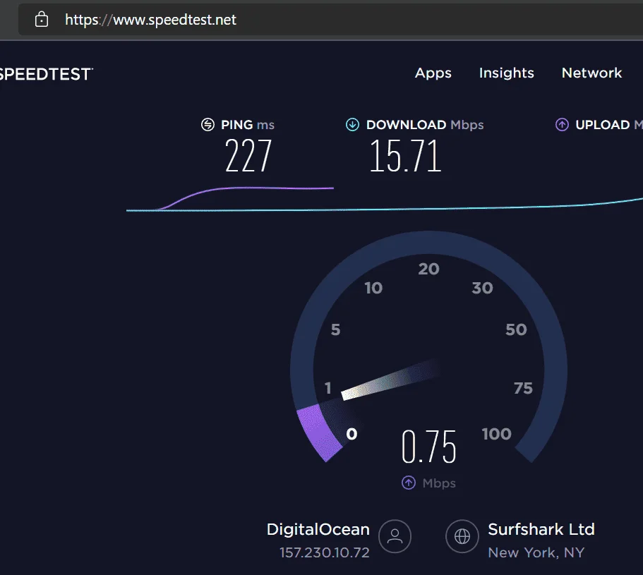Screen dimensions: 643x575
Task: Click the SPEEDTEST logo
Action: click(x=47, y=74)
